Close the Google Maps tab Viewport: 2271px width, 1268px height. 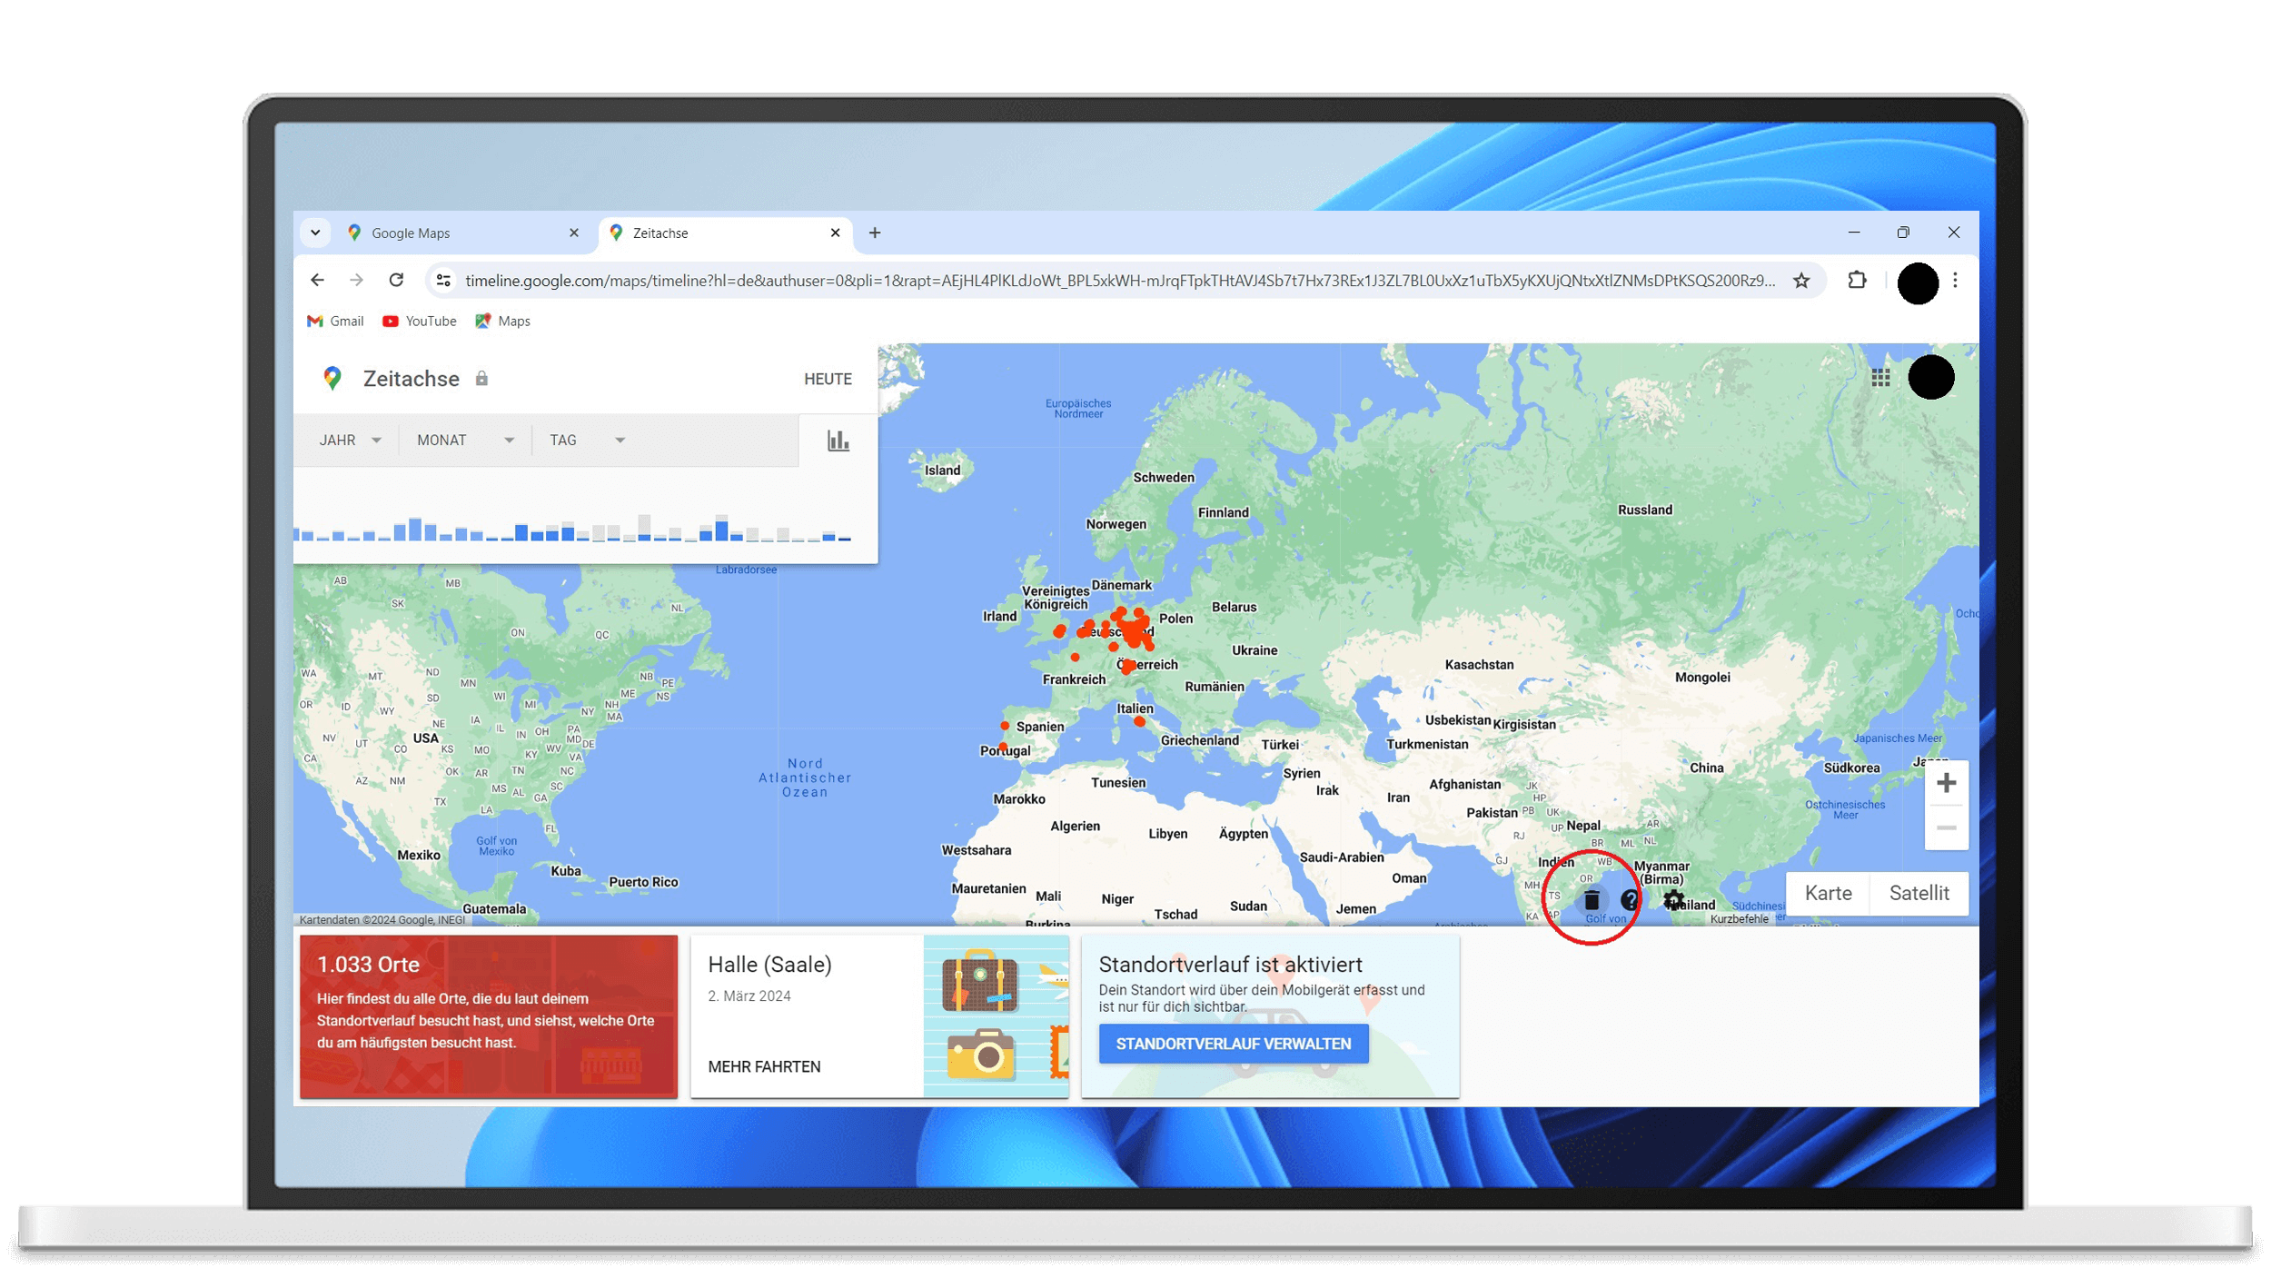tap(574, 233)
